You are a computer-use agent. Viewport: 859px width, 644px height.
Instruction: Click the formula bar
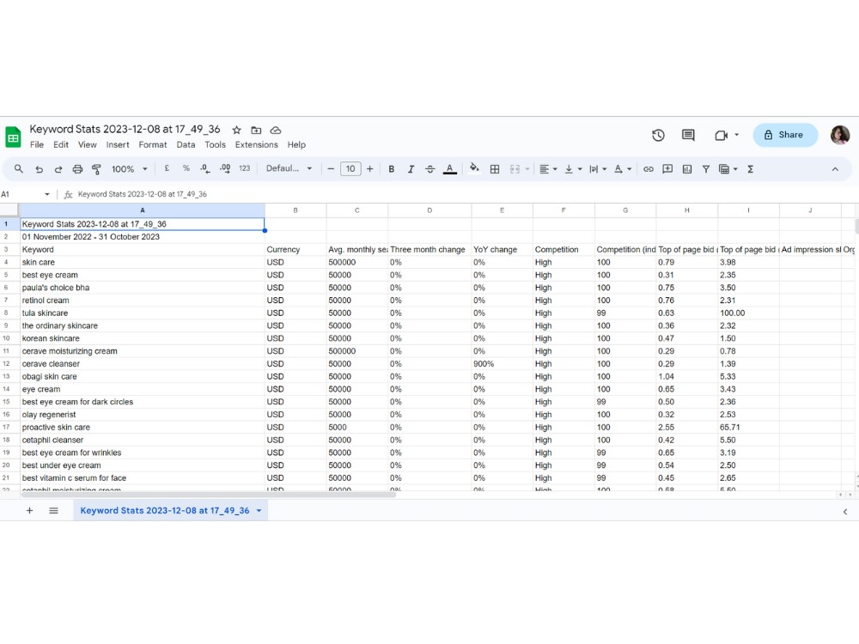point(460,194)
